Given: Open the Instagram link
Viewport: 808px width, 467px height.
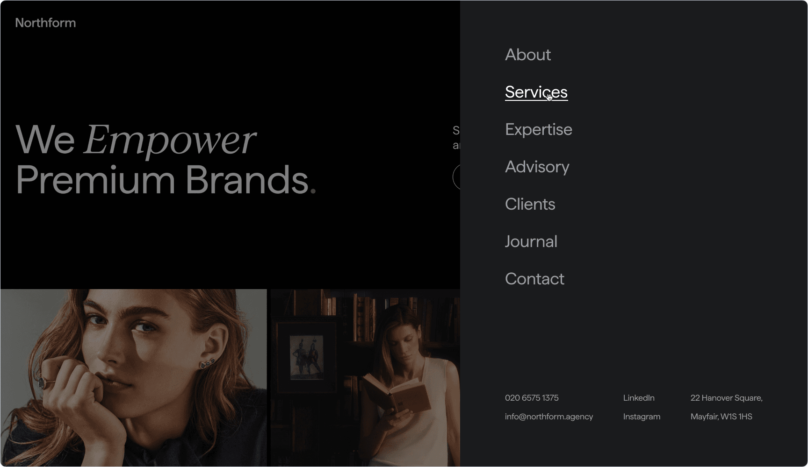Looking at the screenshot, I should pos(642,417).
